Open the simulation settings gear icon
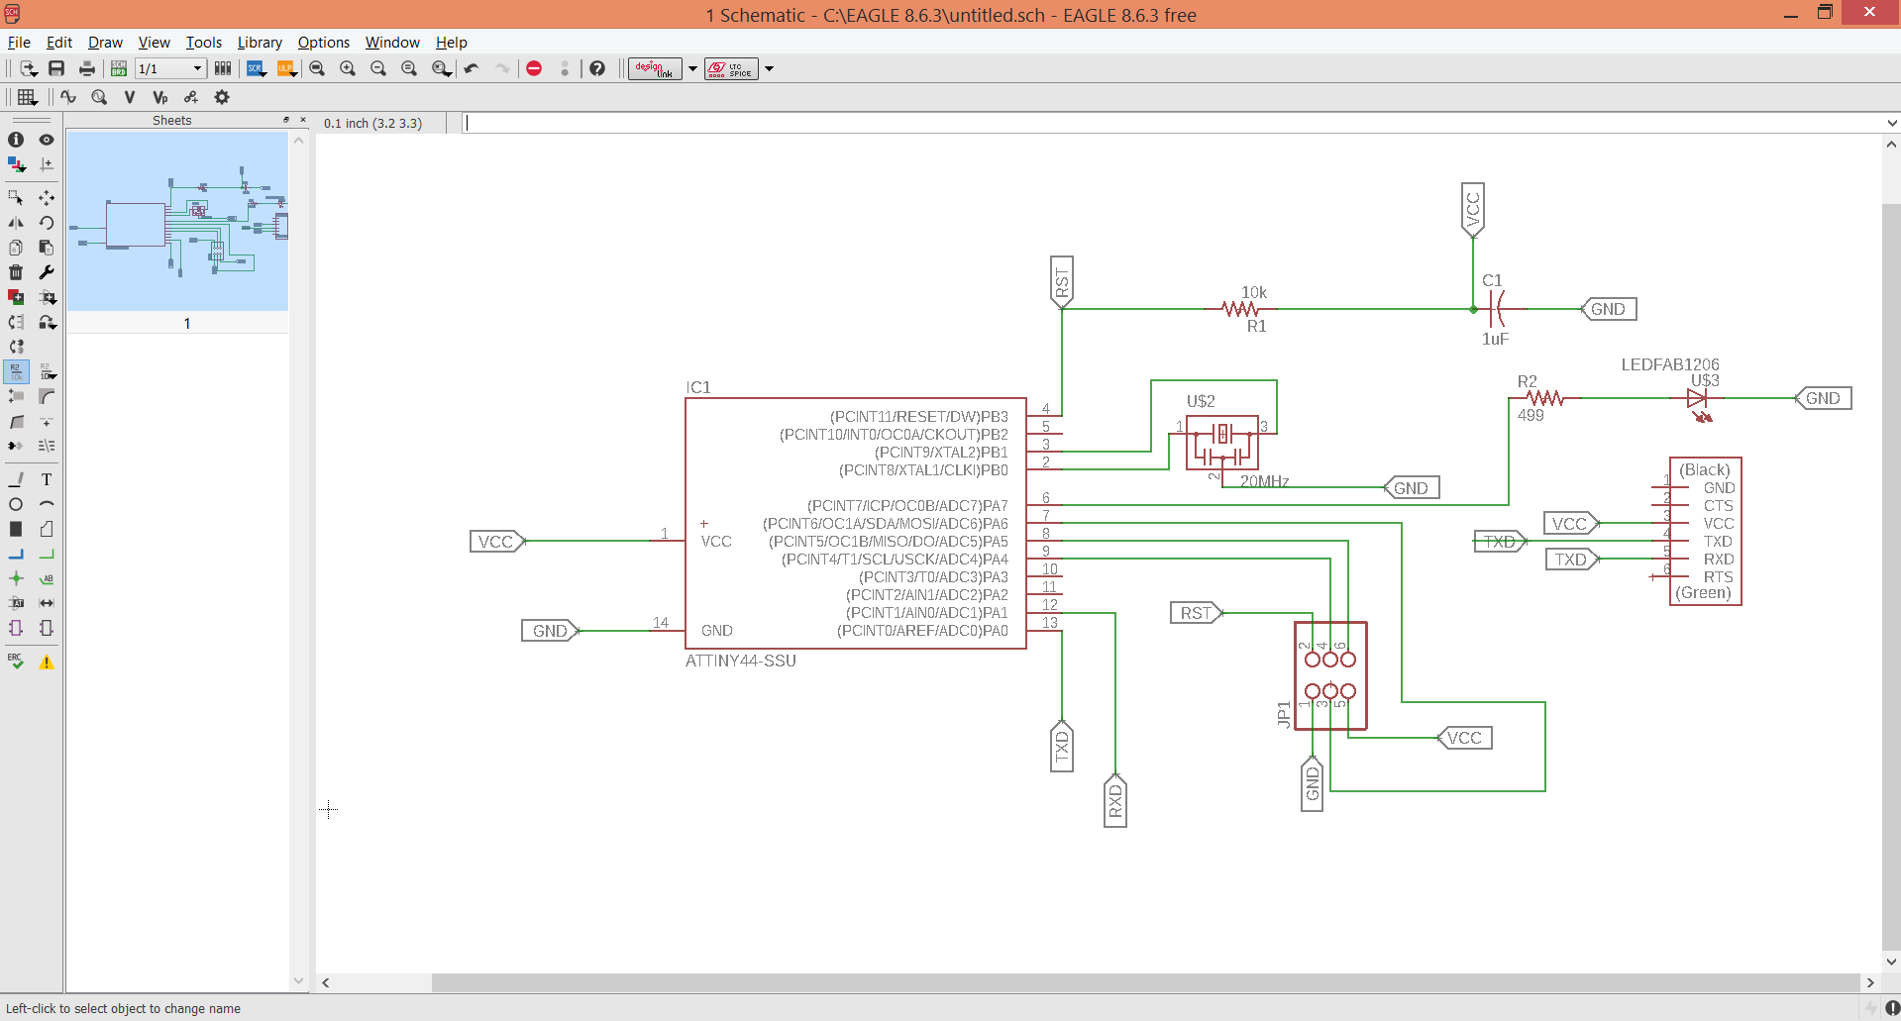1901x1021 pixels. pyautogui.click(x=222, y=97)
